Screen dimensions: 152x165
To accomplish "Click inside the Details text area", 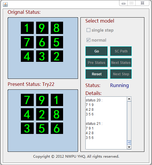I will [106, 123].
